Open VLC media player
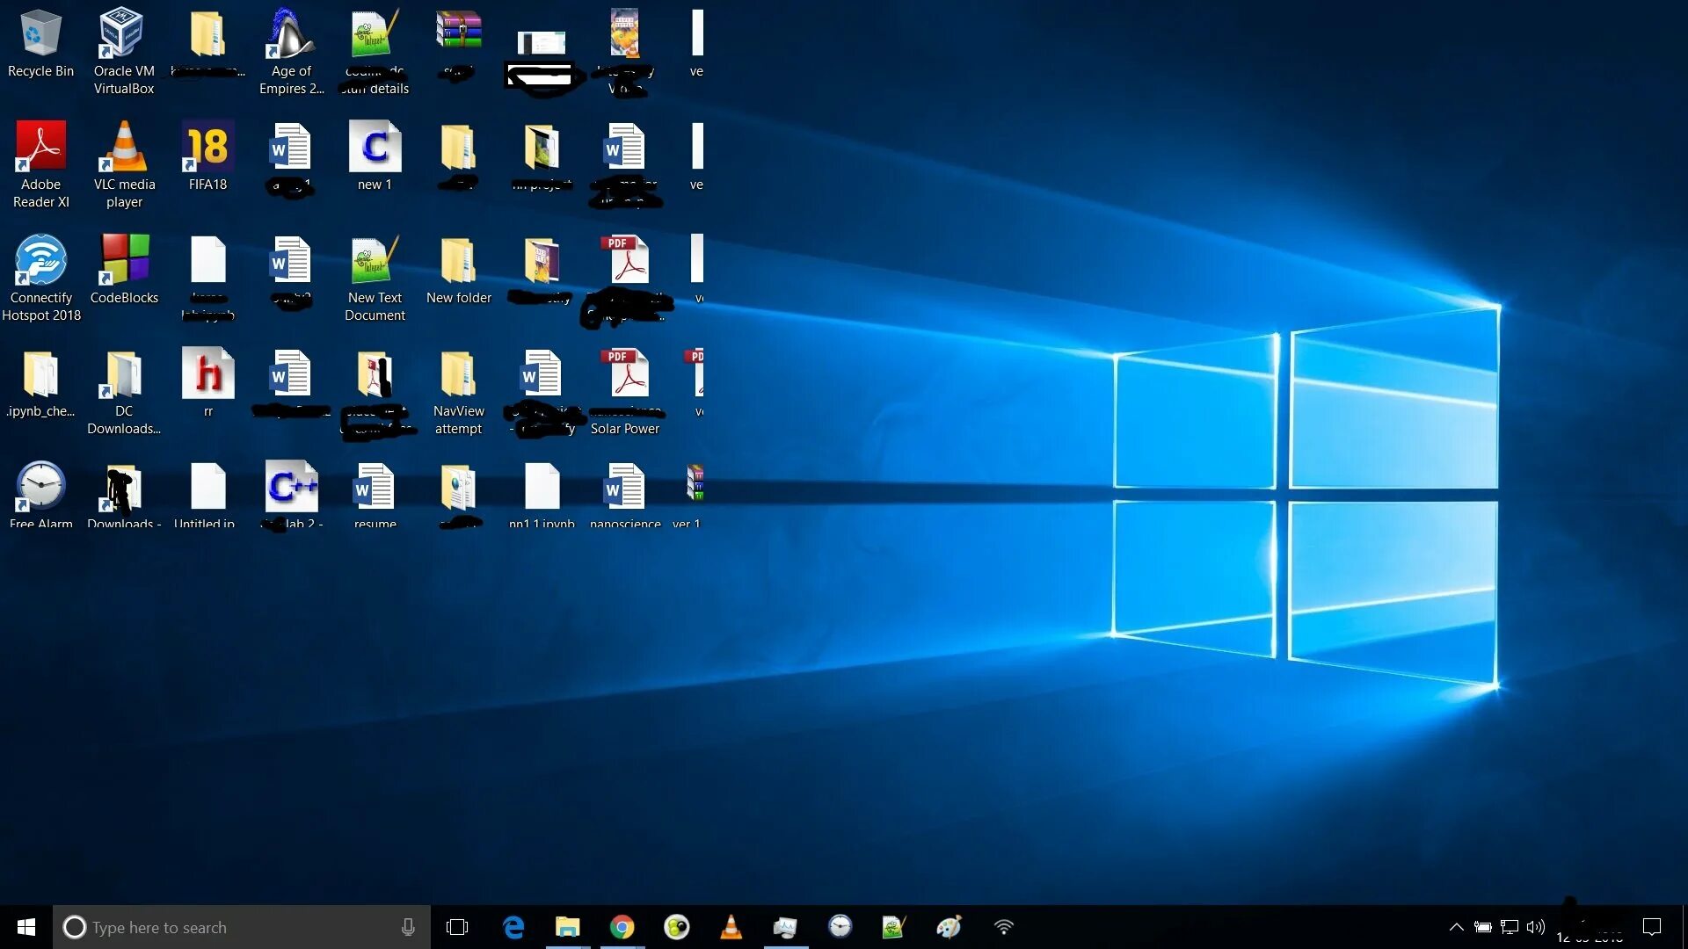This screenshot has height=949, width=1688. pos(124,149)
